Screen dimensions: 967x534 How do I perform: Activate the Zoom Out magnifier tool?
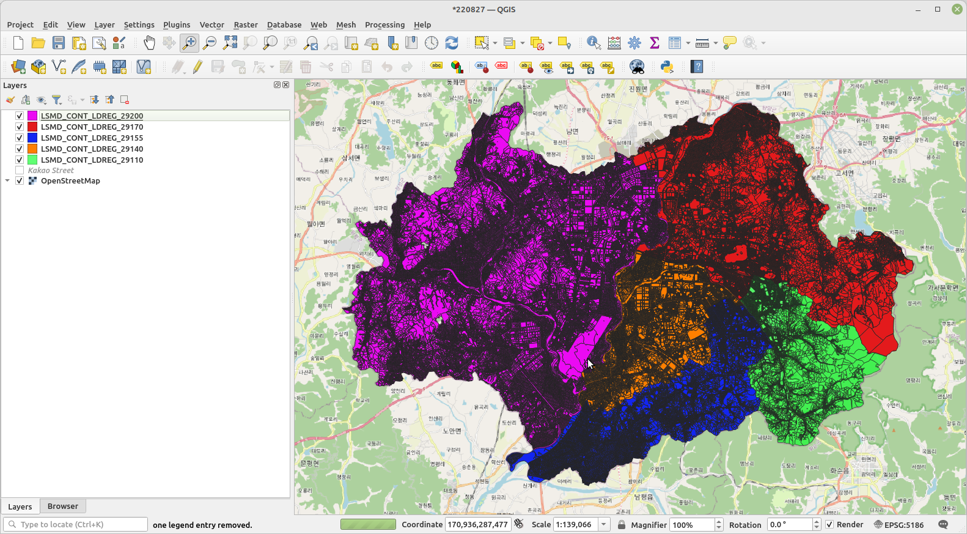[210, 43]
